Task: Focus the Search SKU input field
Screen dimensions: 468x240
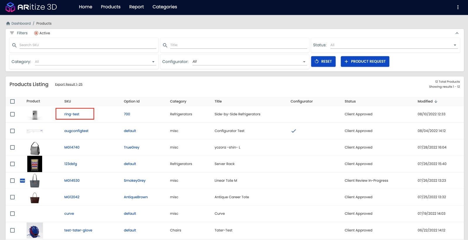Action: coord(88,45)
